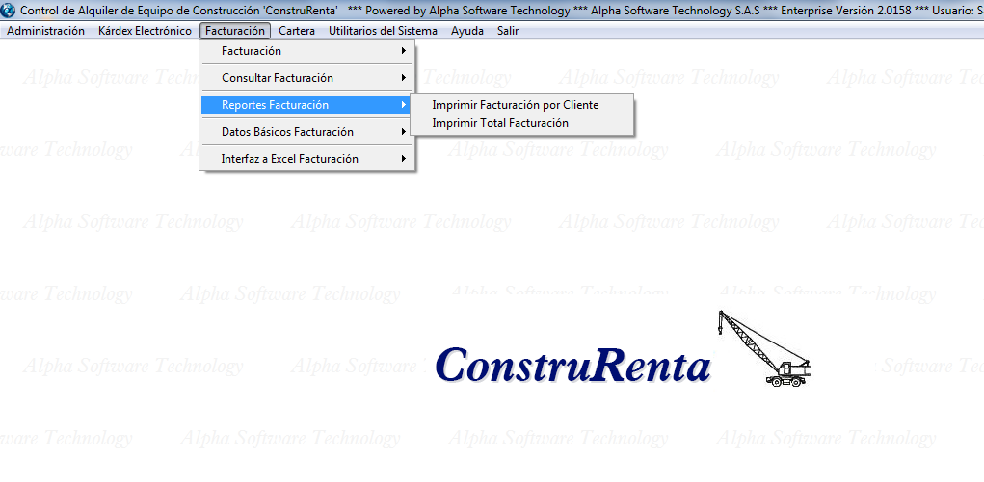Click the crane logo image
This screenshot has width=984, height=482.
764,348
